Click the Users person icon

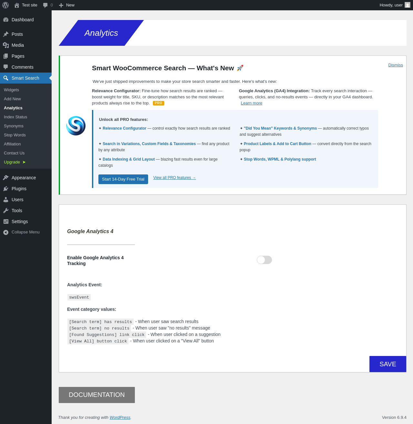tap(6, 200)
